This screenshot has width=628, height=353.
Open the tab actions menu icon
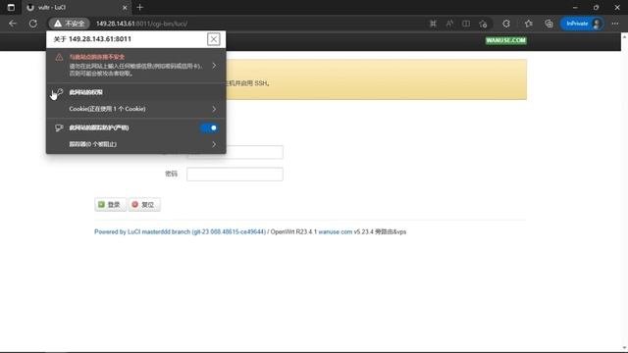click(x=11, y=7)
